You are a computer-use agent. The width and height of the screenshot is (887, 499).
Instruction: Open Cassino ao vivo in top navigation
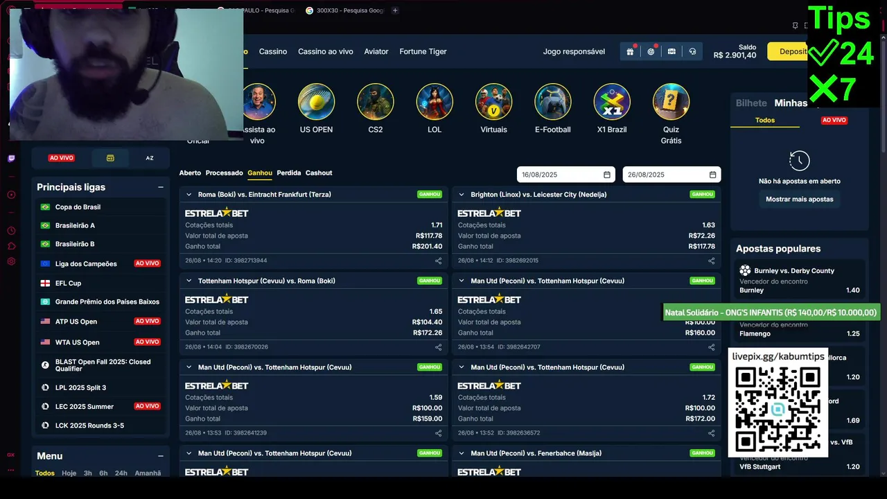(326, 51)
